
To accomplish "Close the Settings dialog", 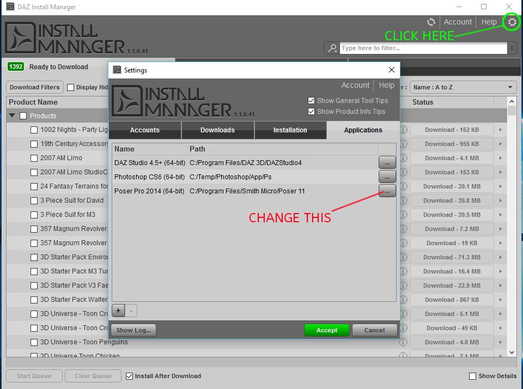I will click(392, 70).
